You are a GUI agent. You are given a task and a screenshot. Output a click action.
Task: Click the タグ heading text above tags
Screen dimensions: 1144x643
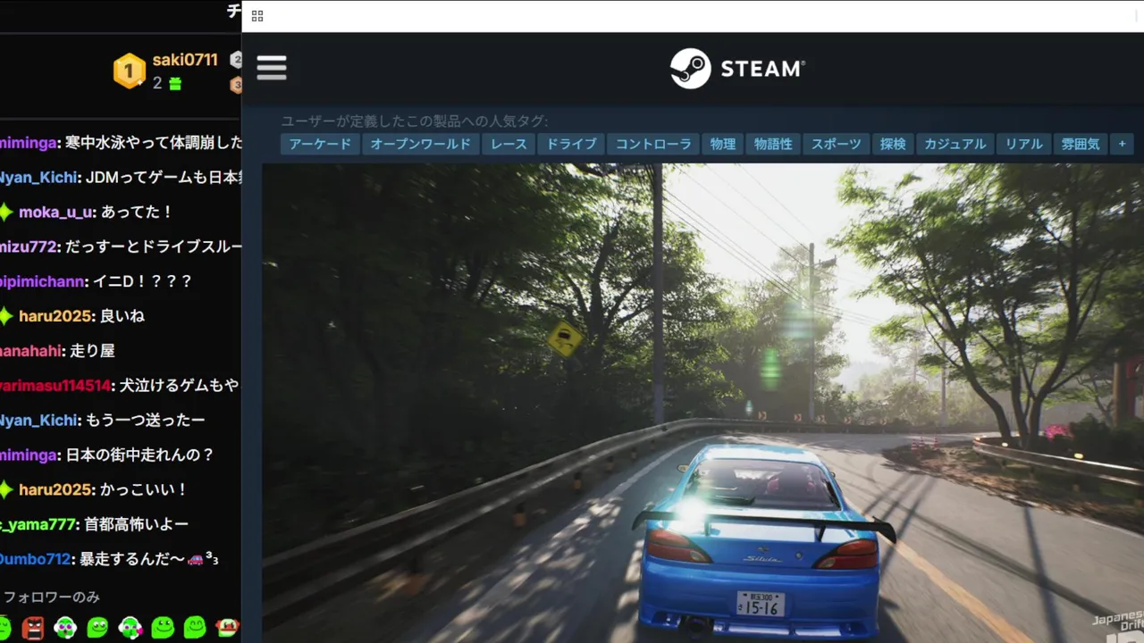(415, 121)
